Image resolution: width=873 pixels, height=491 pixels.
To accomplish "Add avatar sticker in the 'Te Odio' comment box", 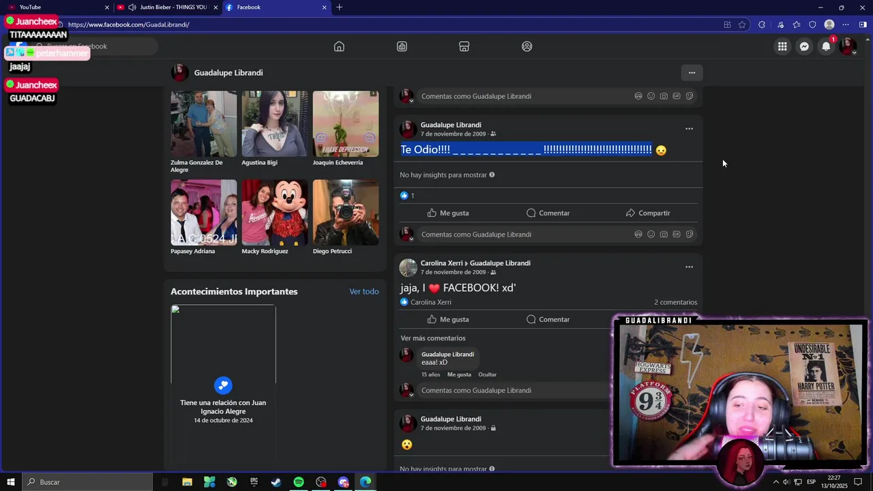I will tap(638, 234).
